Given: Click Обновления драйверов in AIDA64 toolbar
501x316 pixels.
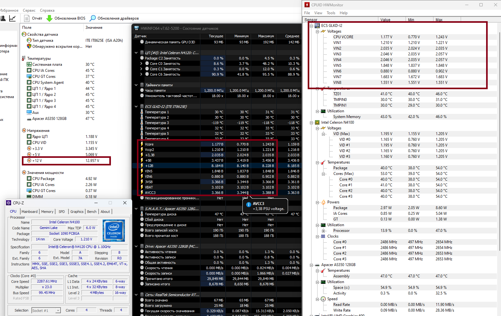Looking at the screenshot, I should tap(114, 18).
